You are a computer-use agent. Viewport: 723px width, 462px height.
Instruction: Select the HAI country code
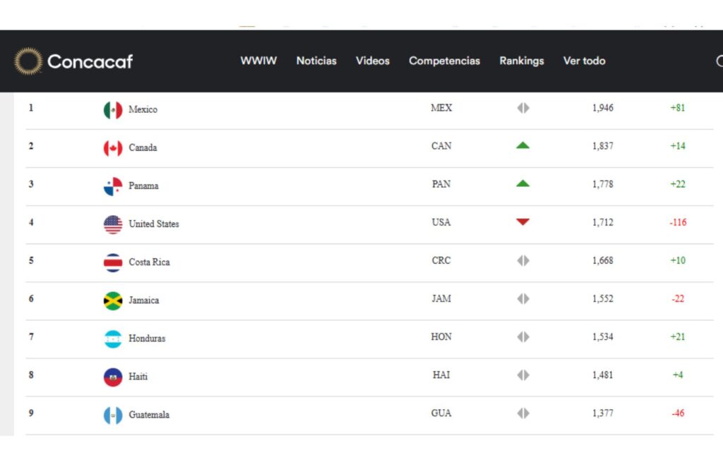click(441, 375)
